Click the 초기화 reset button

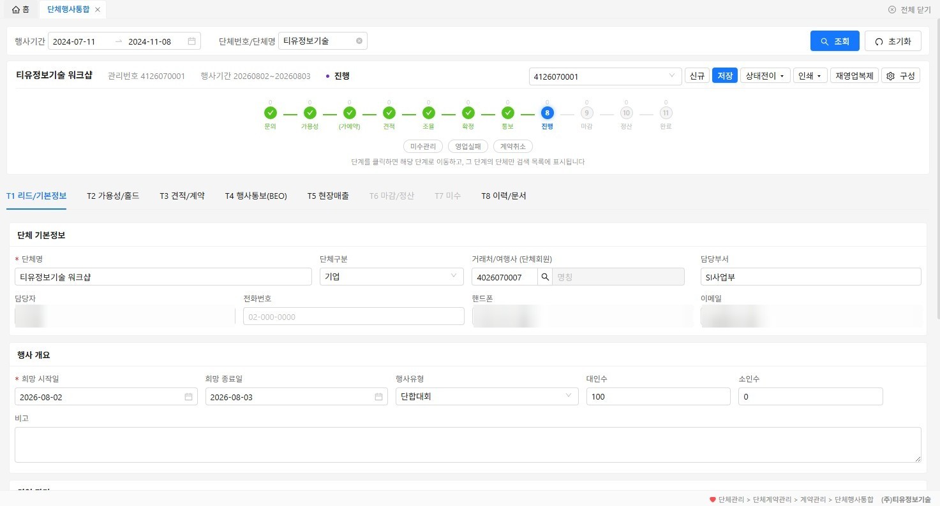(x=893, y=41)
